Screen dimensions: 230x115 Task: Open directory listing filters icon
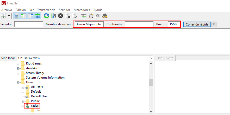pyautogui.click(x=84, y=16)
